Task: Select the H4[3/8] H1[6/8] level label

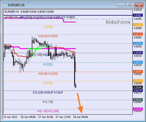Action: (x=48, y=36)
